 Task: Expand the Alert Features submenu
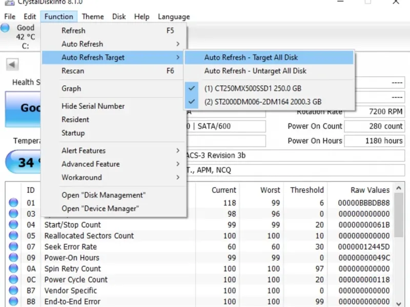click(x=113, y=150)
